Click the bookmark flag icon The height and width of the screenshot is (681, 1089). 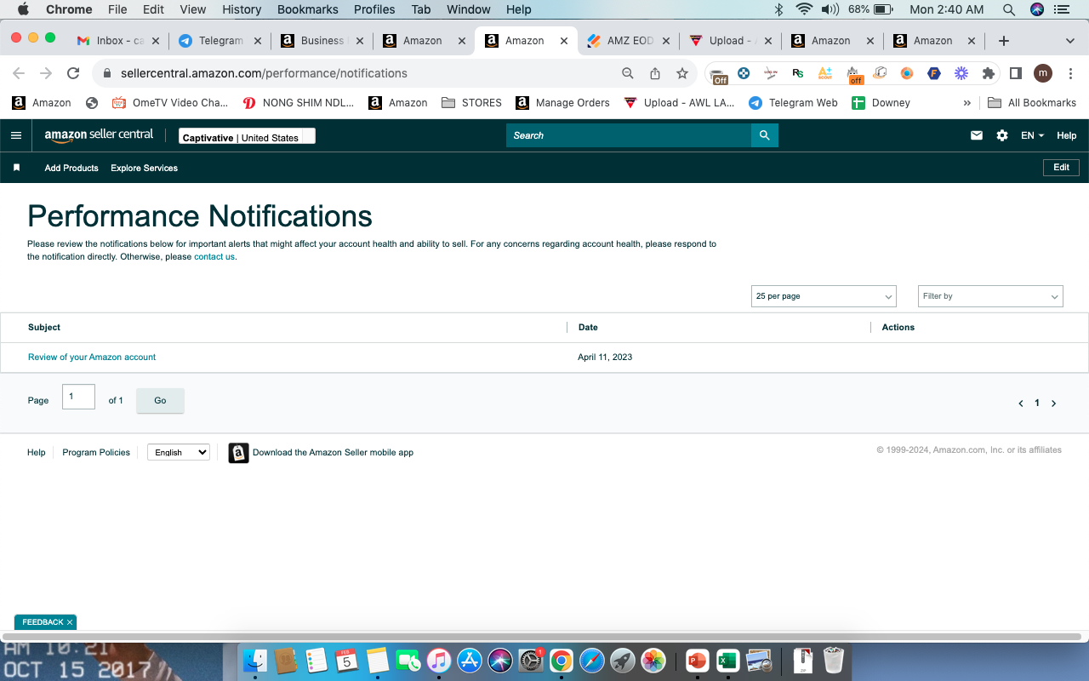[16, 168]
